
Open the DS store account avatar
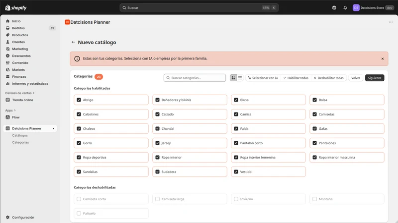pyautogui.click(x=356, y=8)
